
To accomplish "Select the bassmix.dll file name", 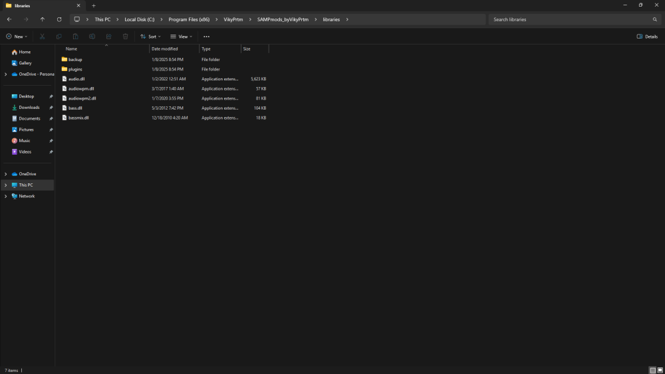I will tap(78, 118).
